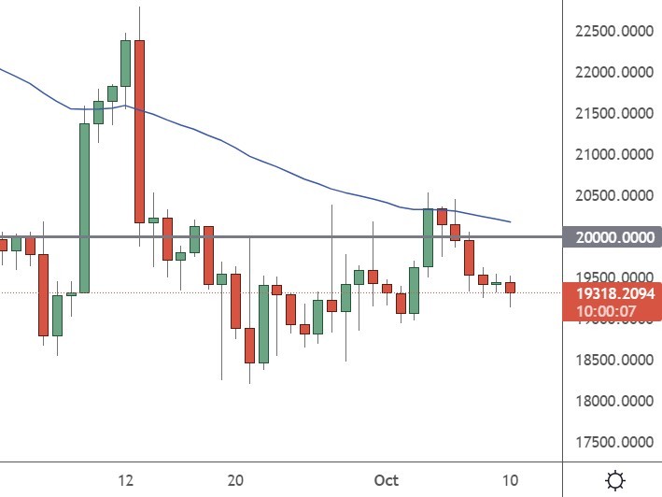
Task: Select the 20500.0000 price scale label
Action: coord(613,196)
